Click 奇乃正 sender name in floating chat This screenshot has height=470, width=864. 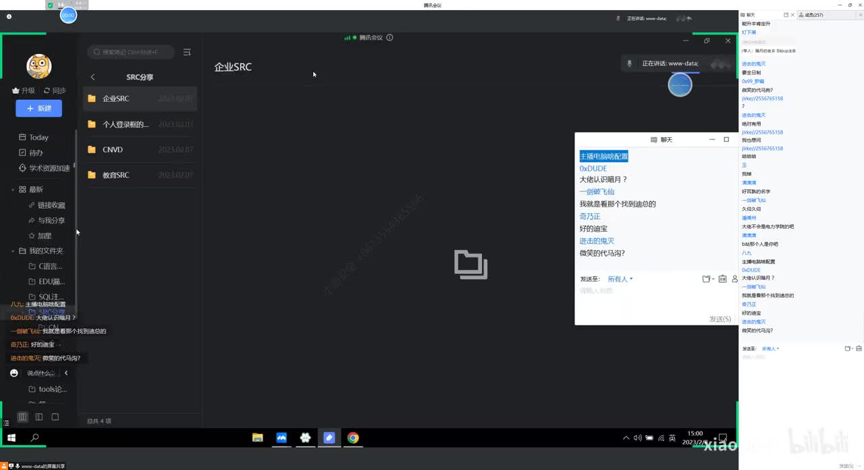(590, 217)
